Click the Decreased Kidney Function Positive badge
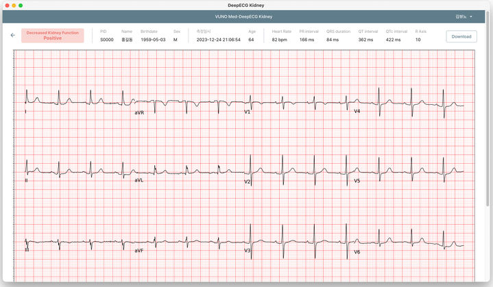493x287 pixels. pyautogui.click(x=53, y=36)
